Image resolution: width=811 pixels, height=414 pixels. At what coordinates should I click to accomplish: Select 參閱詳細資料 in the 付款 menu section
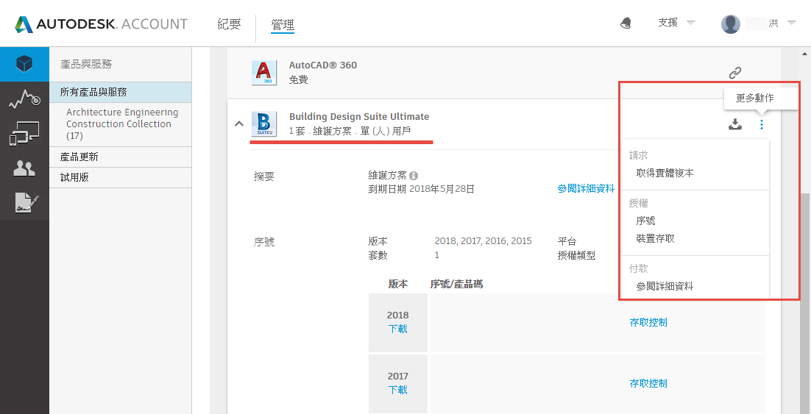(665, 286)
